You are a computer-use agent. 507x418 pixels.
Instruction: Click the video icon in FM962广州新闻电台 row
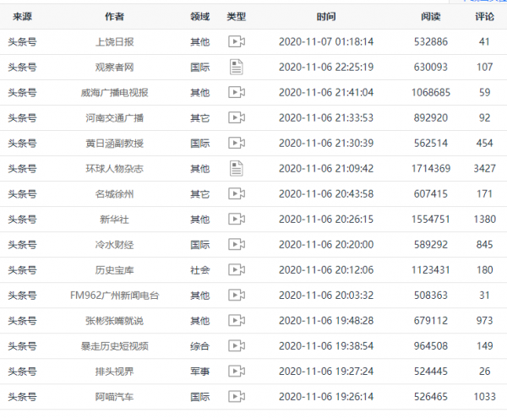pos(237,296)
